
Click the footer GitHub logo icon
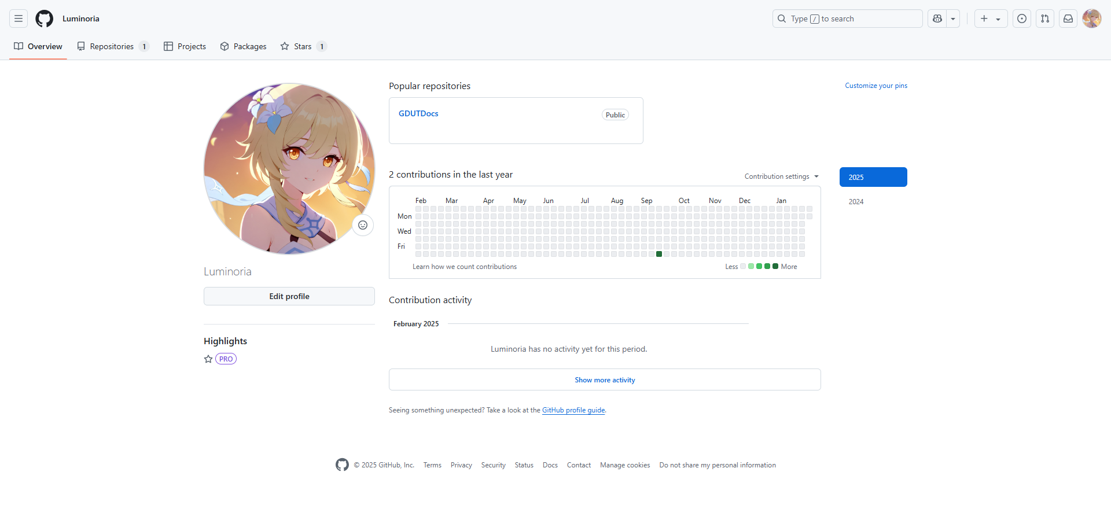tap(342, 465)
